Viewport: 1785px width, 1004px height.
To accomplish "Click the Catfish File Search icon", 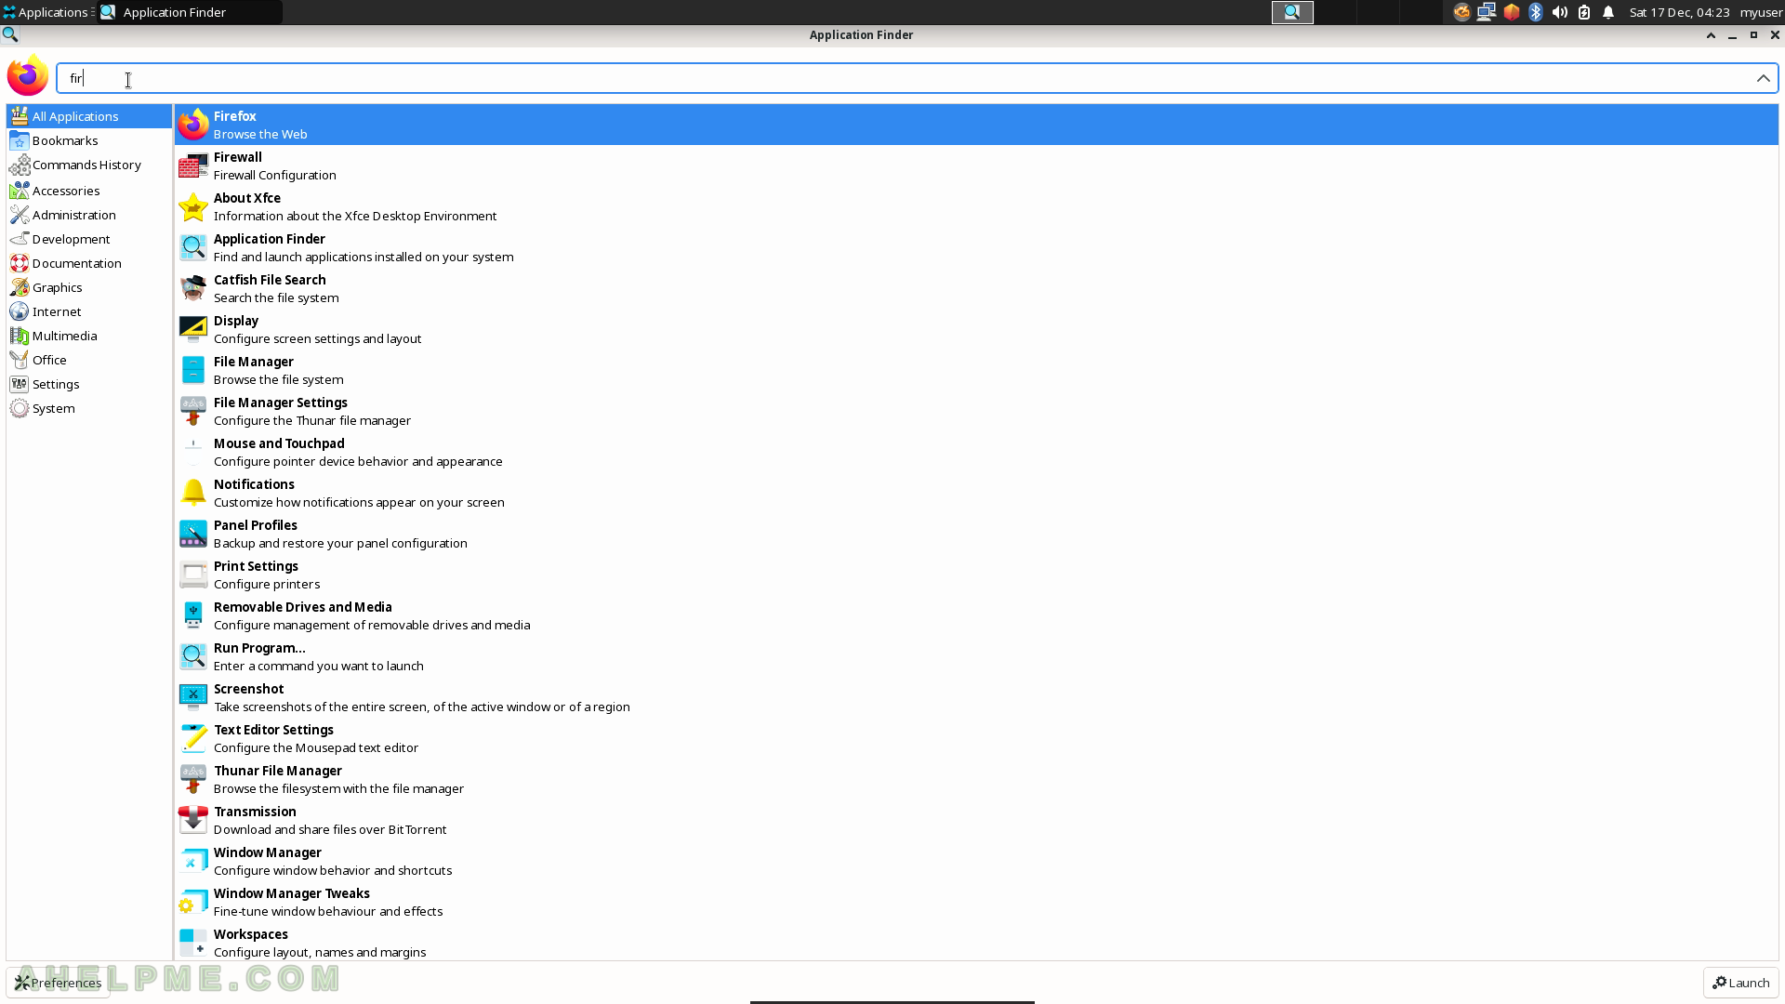I will point(193,288).
